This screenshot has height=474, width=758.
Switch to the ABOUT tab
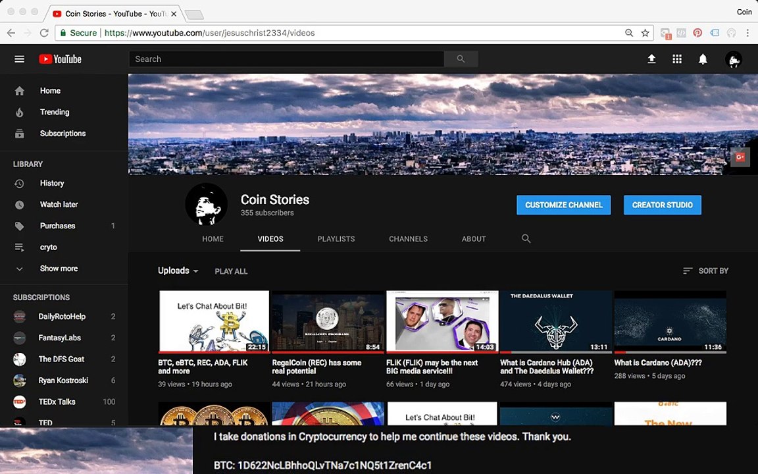pos(474,239)
